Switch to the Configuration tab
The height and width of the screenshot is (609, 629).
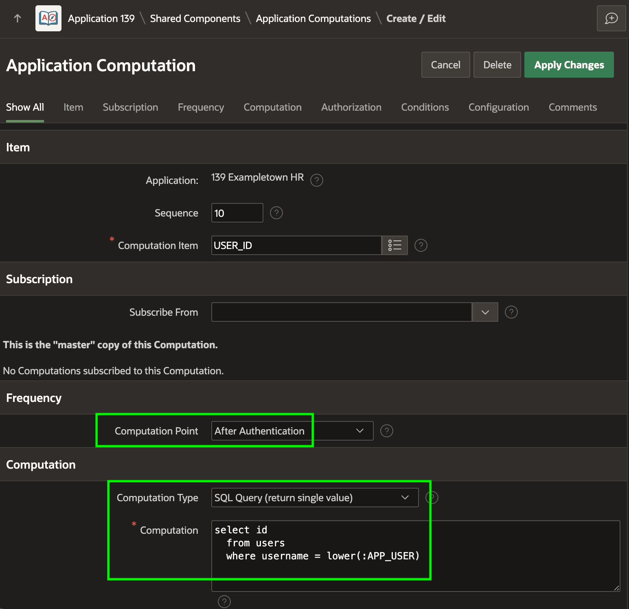[x=499, y=107]
